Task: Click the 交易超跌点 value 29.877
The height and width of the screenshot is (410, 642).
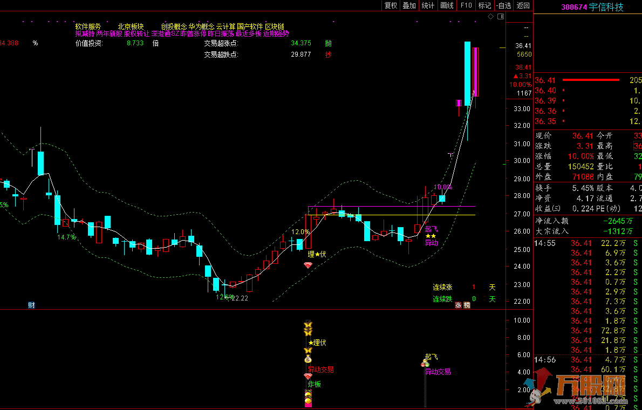Action: (x=301, y=54)
